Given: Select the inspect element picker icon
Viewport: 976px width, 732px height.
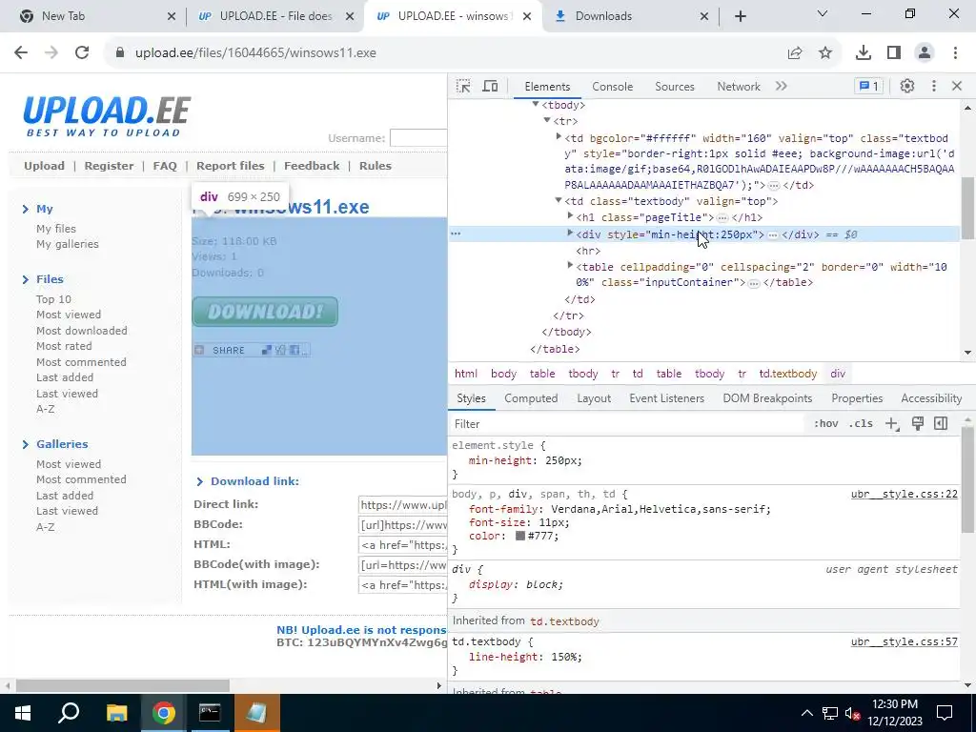Looking at the screenshot, I should (463, 87).
